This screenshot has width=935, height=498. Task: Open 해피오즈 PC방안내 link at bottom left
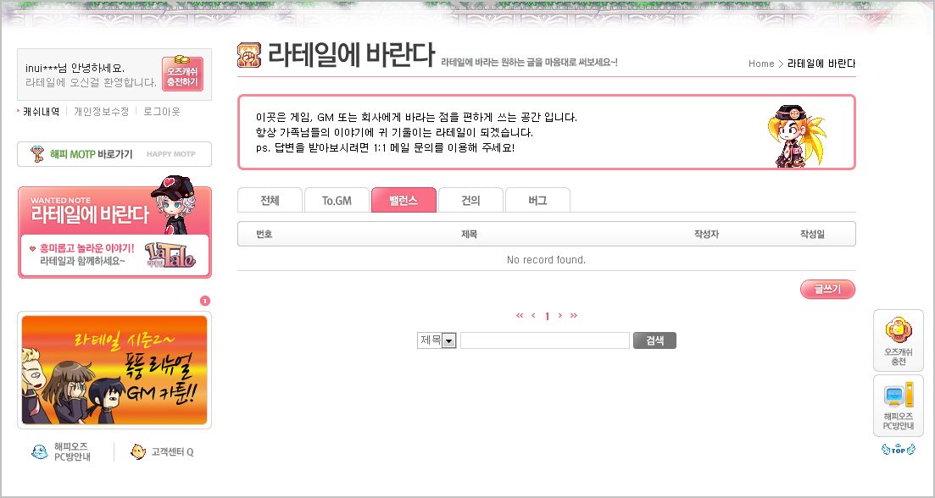pos(59,452)
